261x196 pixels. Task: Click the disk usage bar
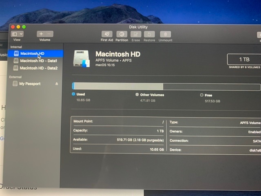[x=166, y=87]
